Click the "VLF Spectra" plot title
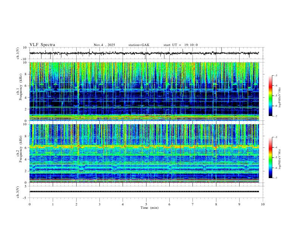The image size is (296, 229). coord(42,45)
